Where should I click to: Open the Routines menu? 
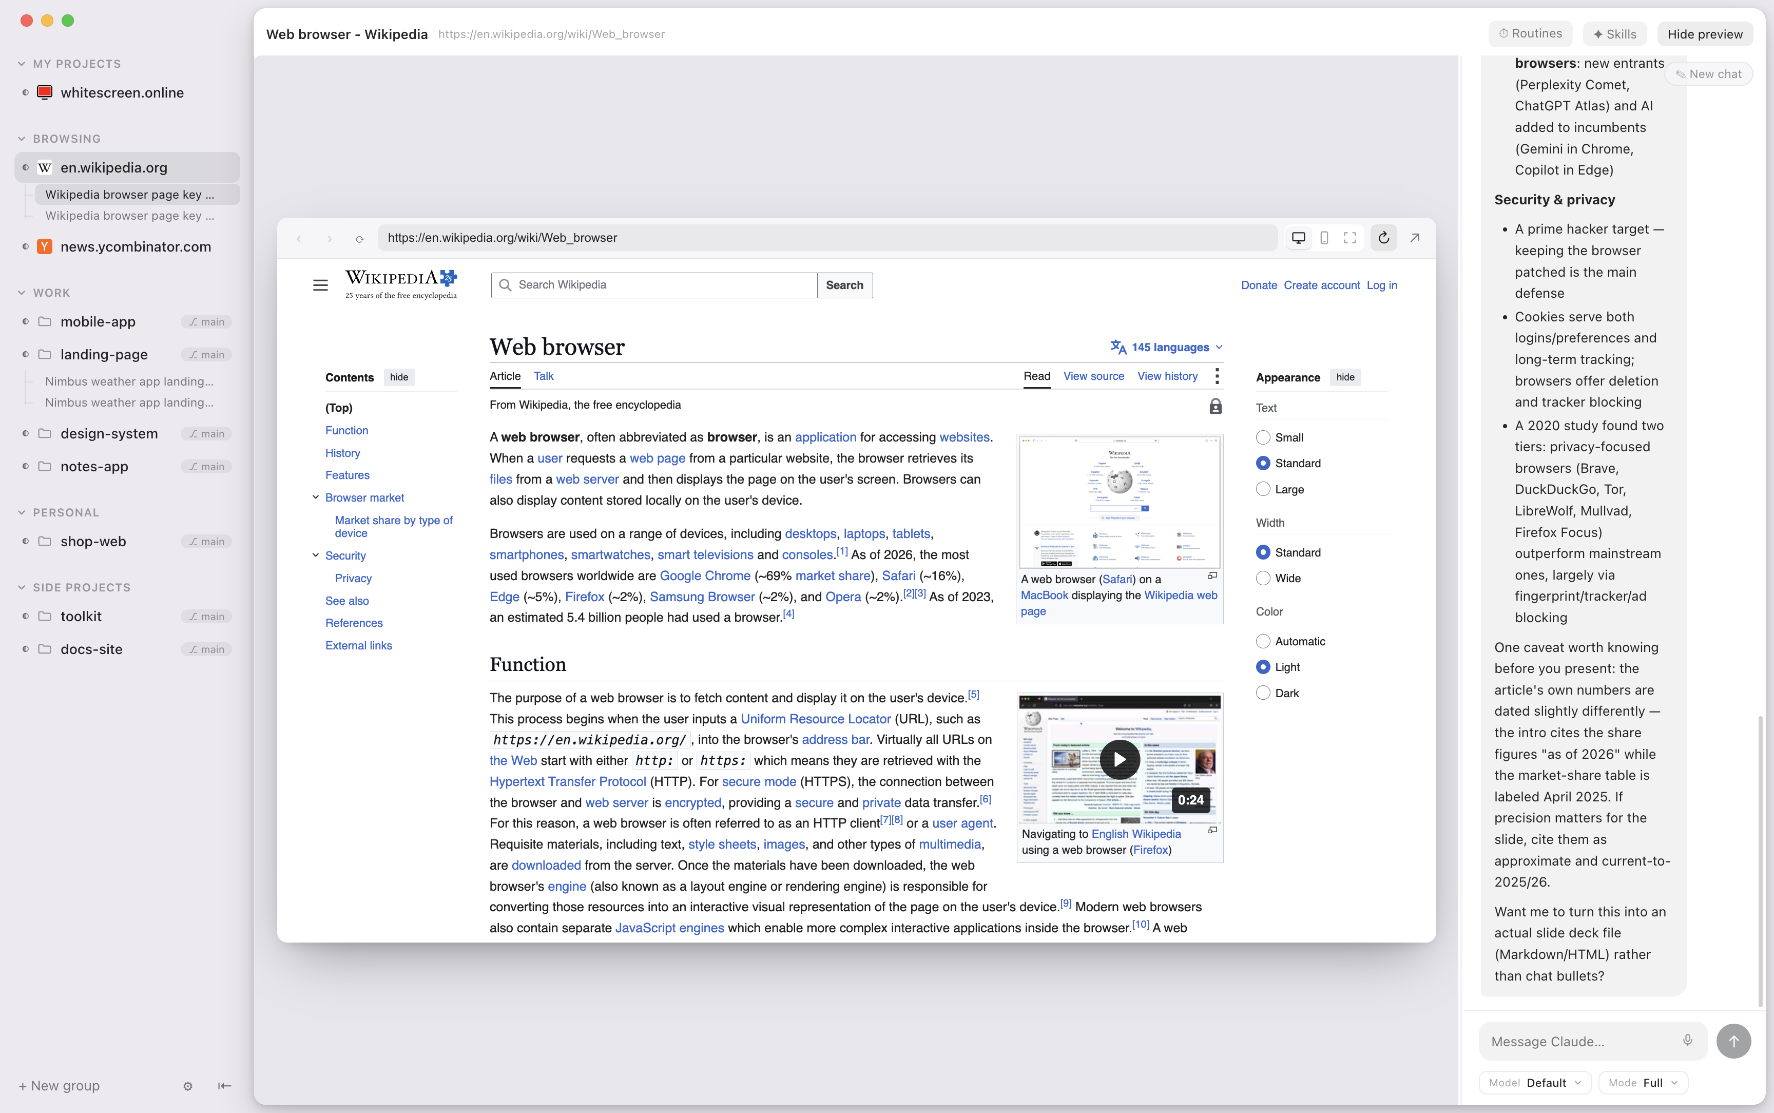tap(1531, 34)
